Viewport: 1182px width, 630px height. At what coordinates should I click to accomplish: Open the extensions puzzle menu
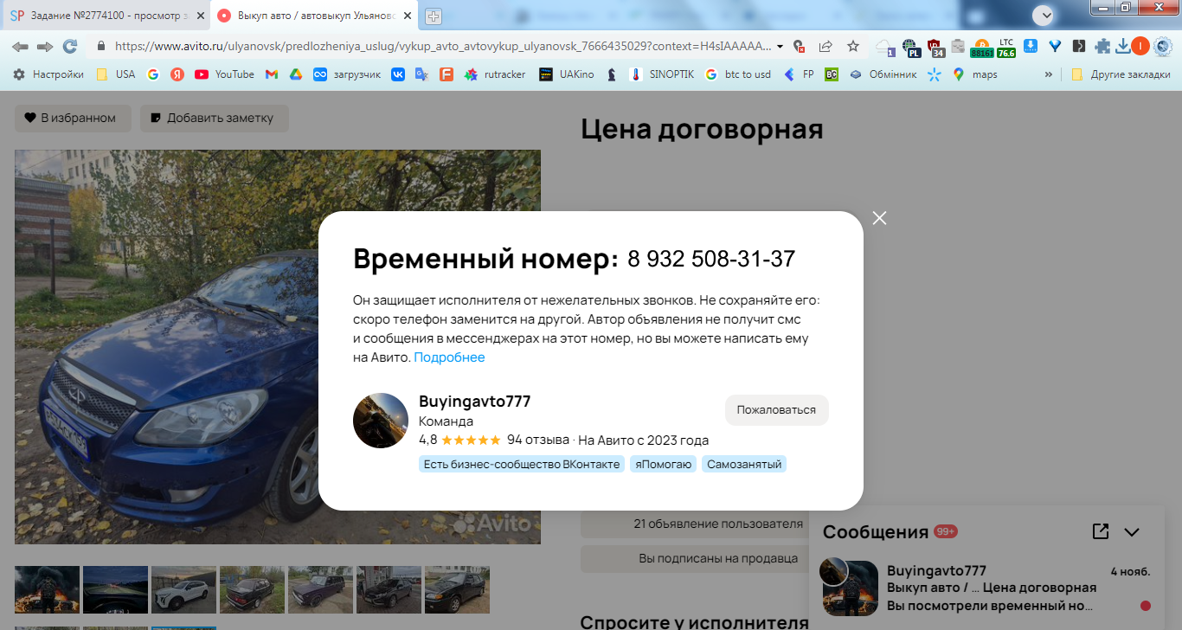(x=1102, y=47)
